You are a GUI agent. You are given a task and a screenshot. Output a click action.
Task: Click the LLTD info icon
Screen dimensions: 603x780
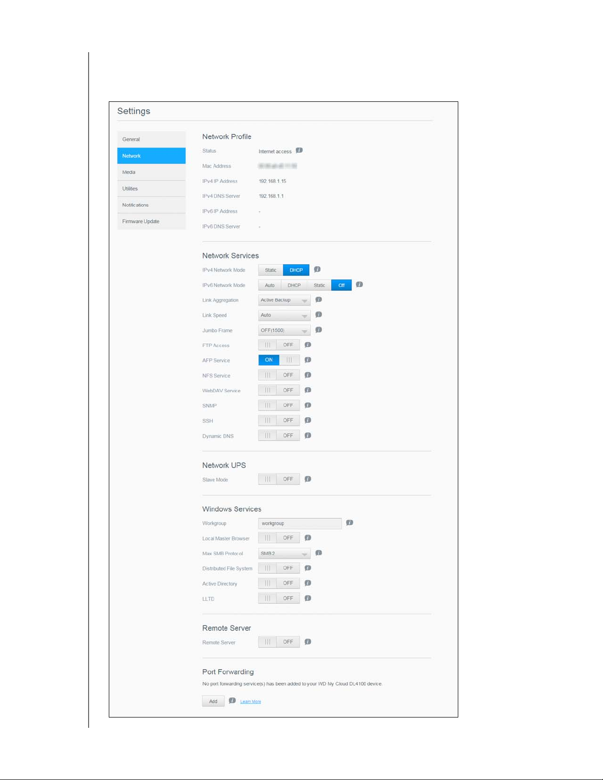[x=308, y=598]
